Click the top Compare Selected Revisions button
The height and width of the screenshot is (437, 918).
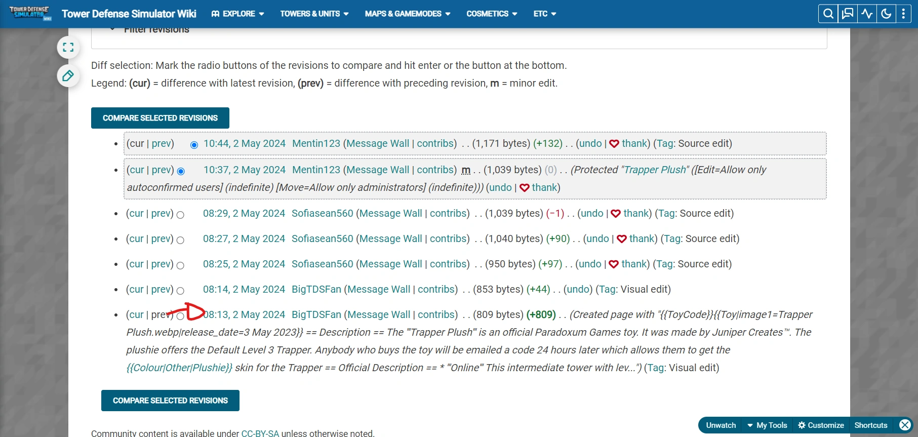point(160,118)
